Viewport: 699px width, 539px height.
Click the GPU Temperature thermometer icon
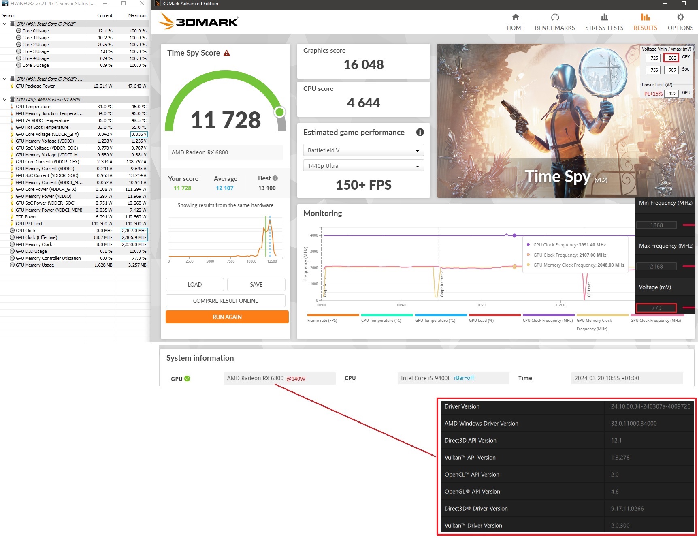point(12,107)
